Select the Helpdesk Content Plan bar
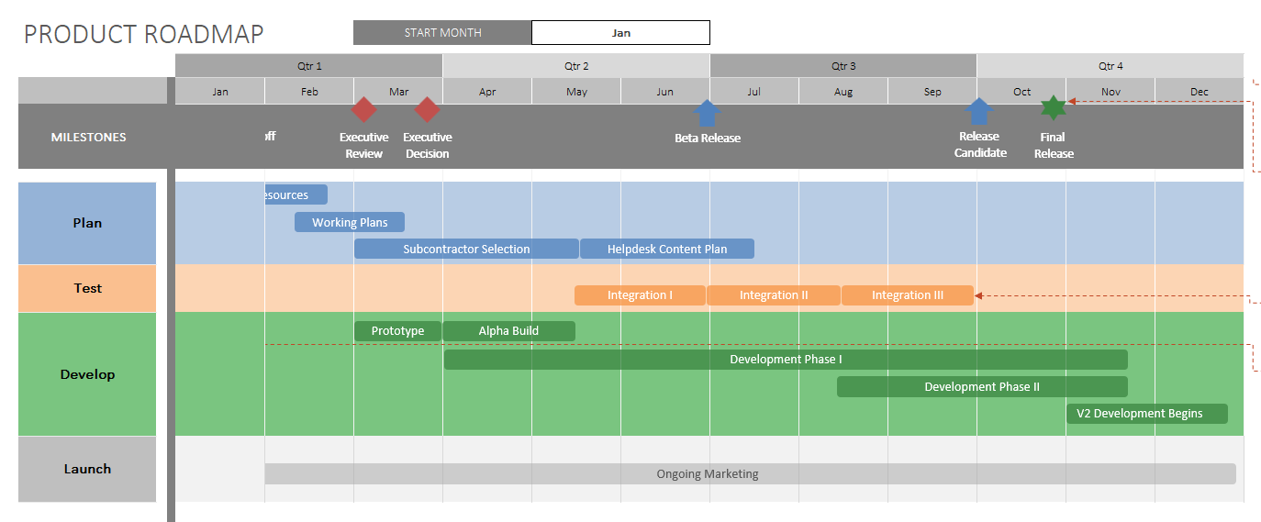This screenshot has width=1261, height=522. [x=667, y=249]
